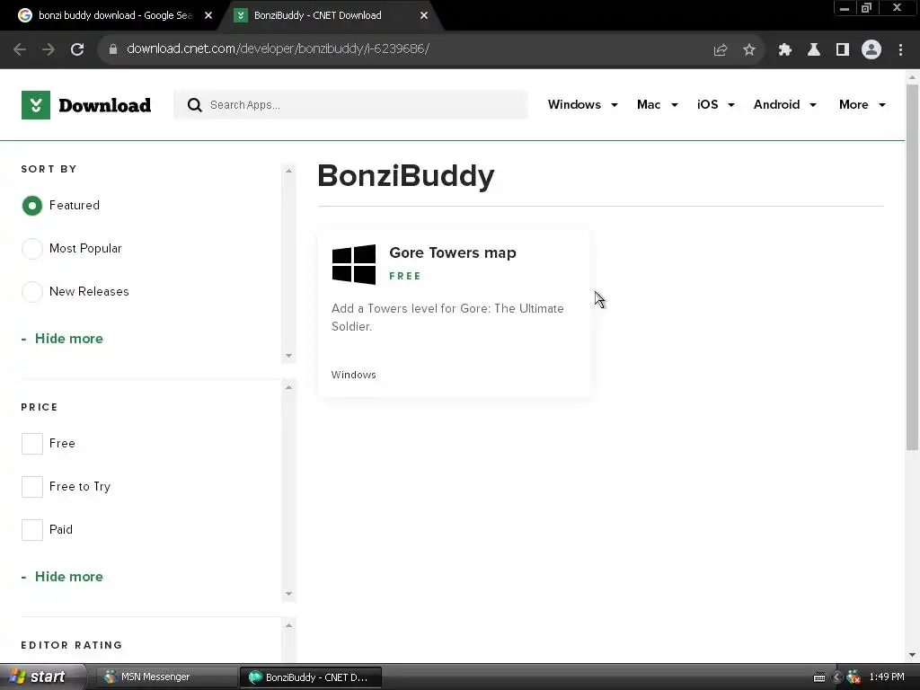Click the page vertical scrollbar thumb
The image size is (920, 690).
pyautogui.click(x=912, y=267)
